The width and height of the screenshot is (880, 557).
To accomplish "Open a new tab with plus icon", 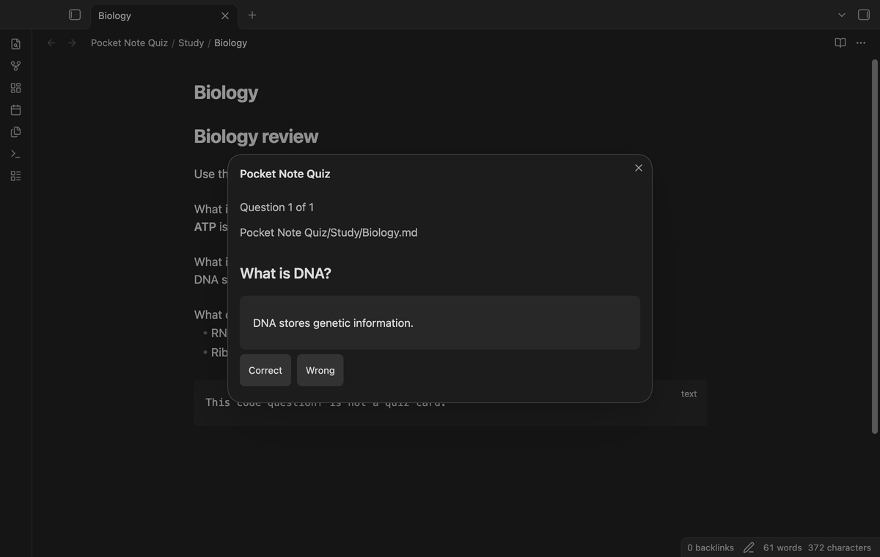I will pos(252,15).
